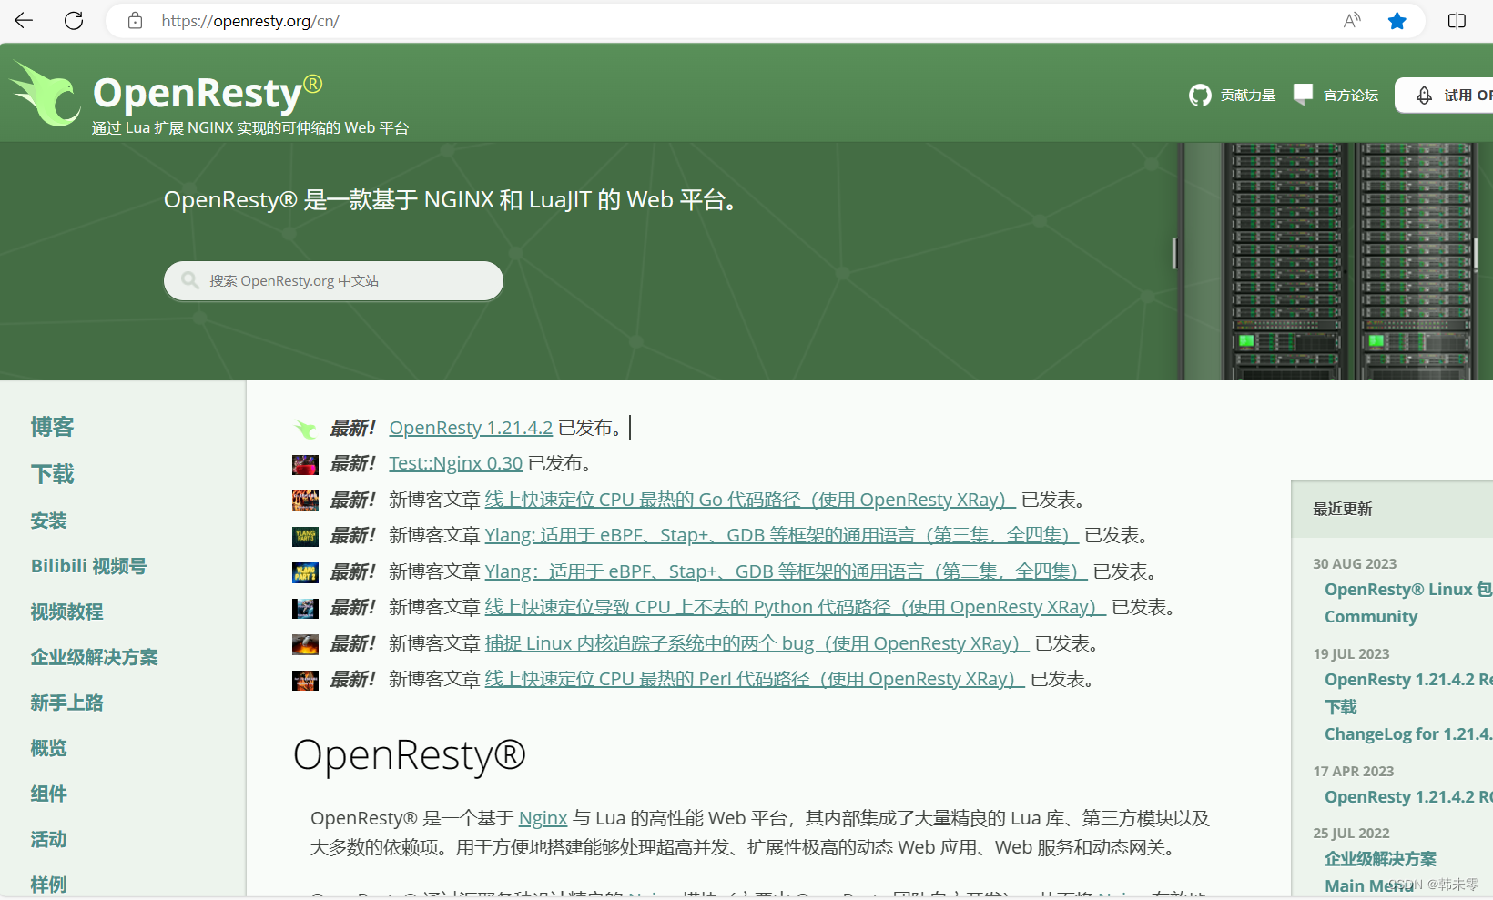Open the 官方论坛 speech bubble icon
The image size is (1493, 900).
click(x=1303, y=94)
